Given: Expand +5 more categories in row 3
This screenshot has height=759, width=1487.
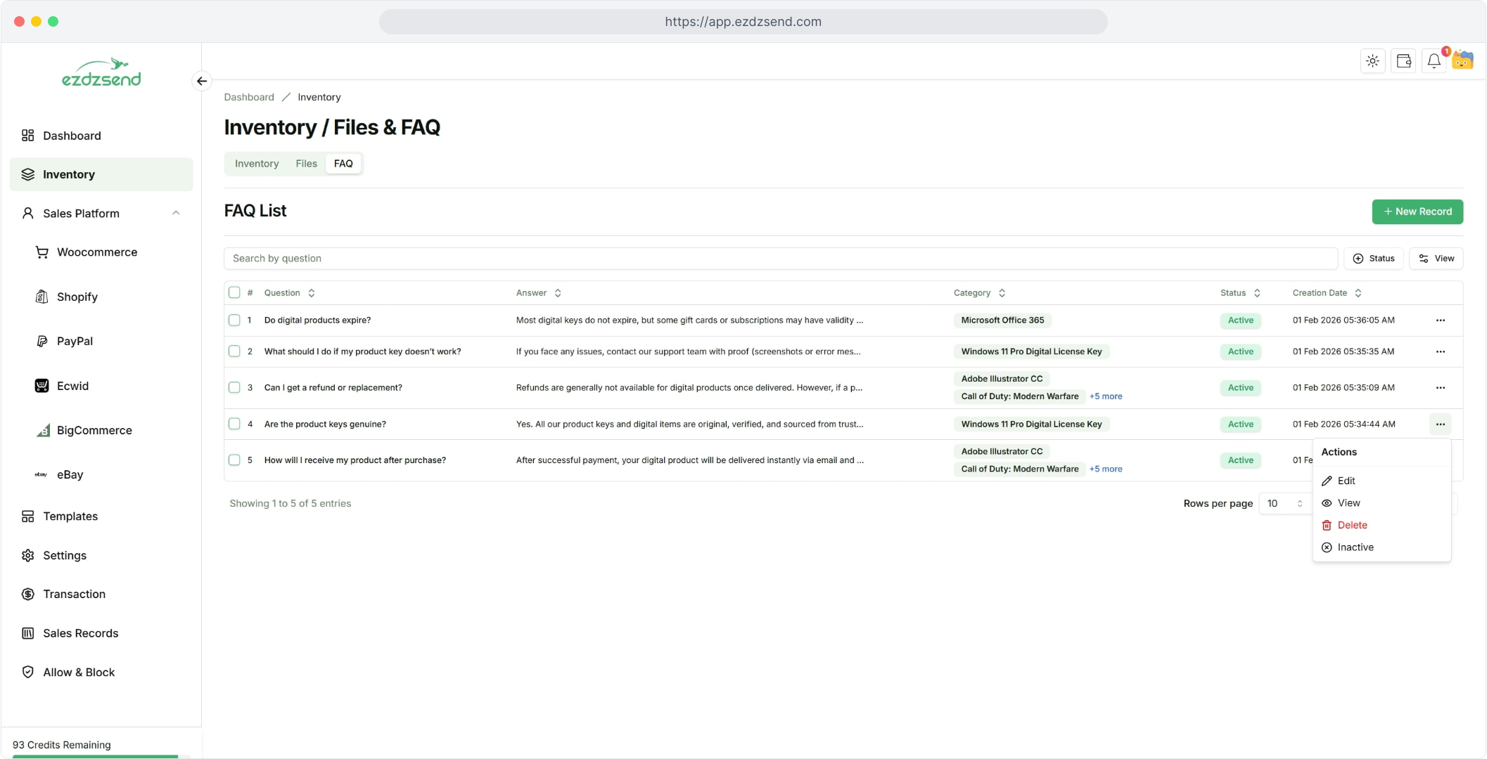Looking at the screenshot, I should coord(1105,397).
